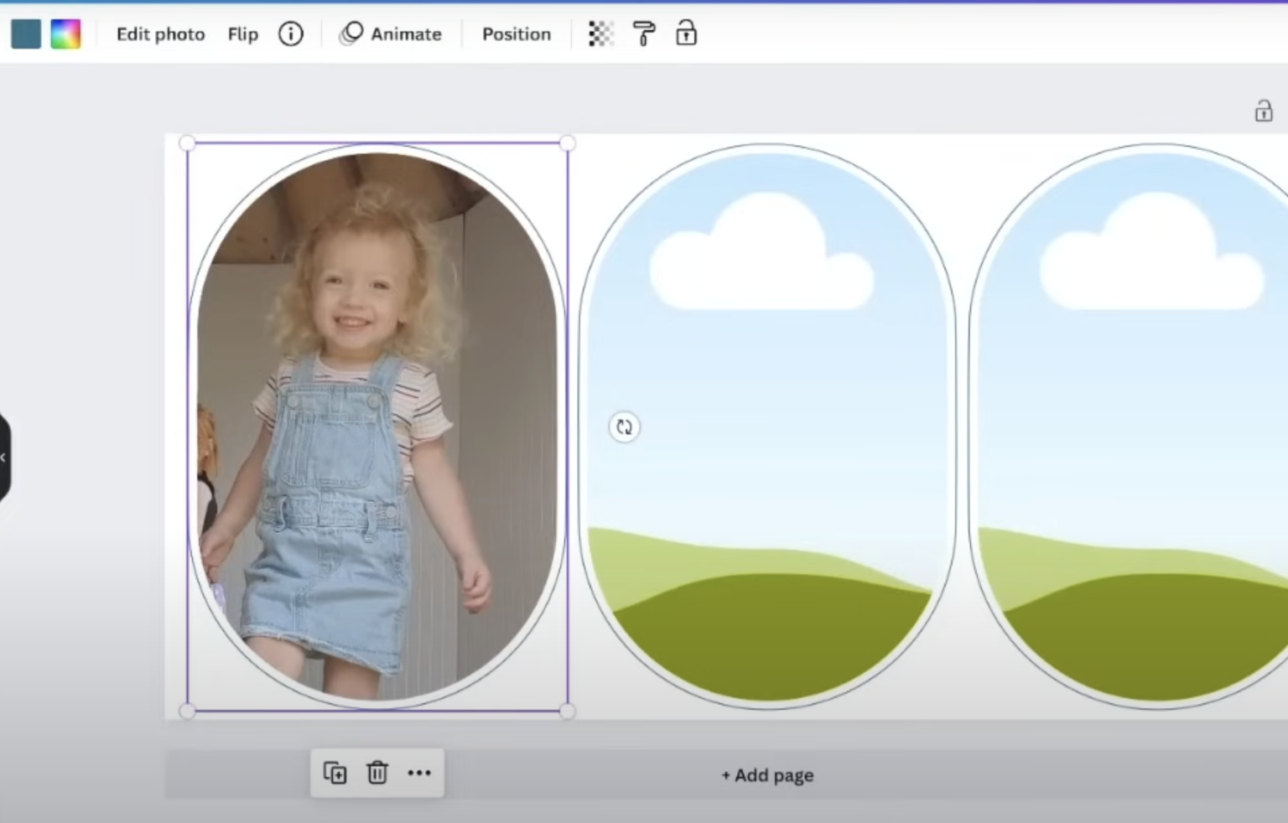Expand the left sidebar with the chevron
The height and width of the screenshot is (823, 1288).
click(x=3, y=457)
